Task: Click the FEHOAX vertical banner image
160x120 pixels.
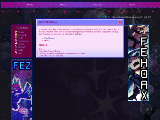Action: [138, 63]
